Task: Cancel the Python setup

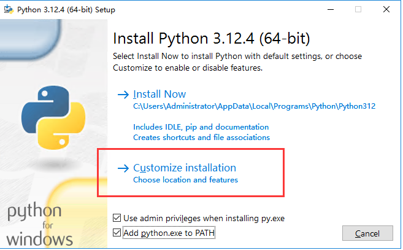Action: [367, 233]
